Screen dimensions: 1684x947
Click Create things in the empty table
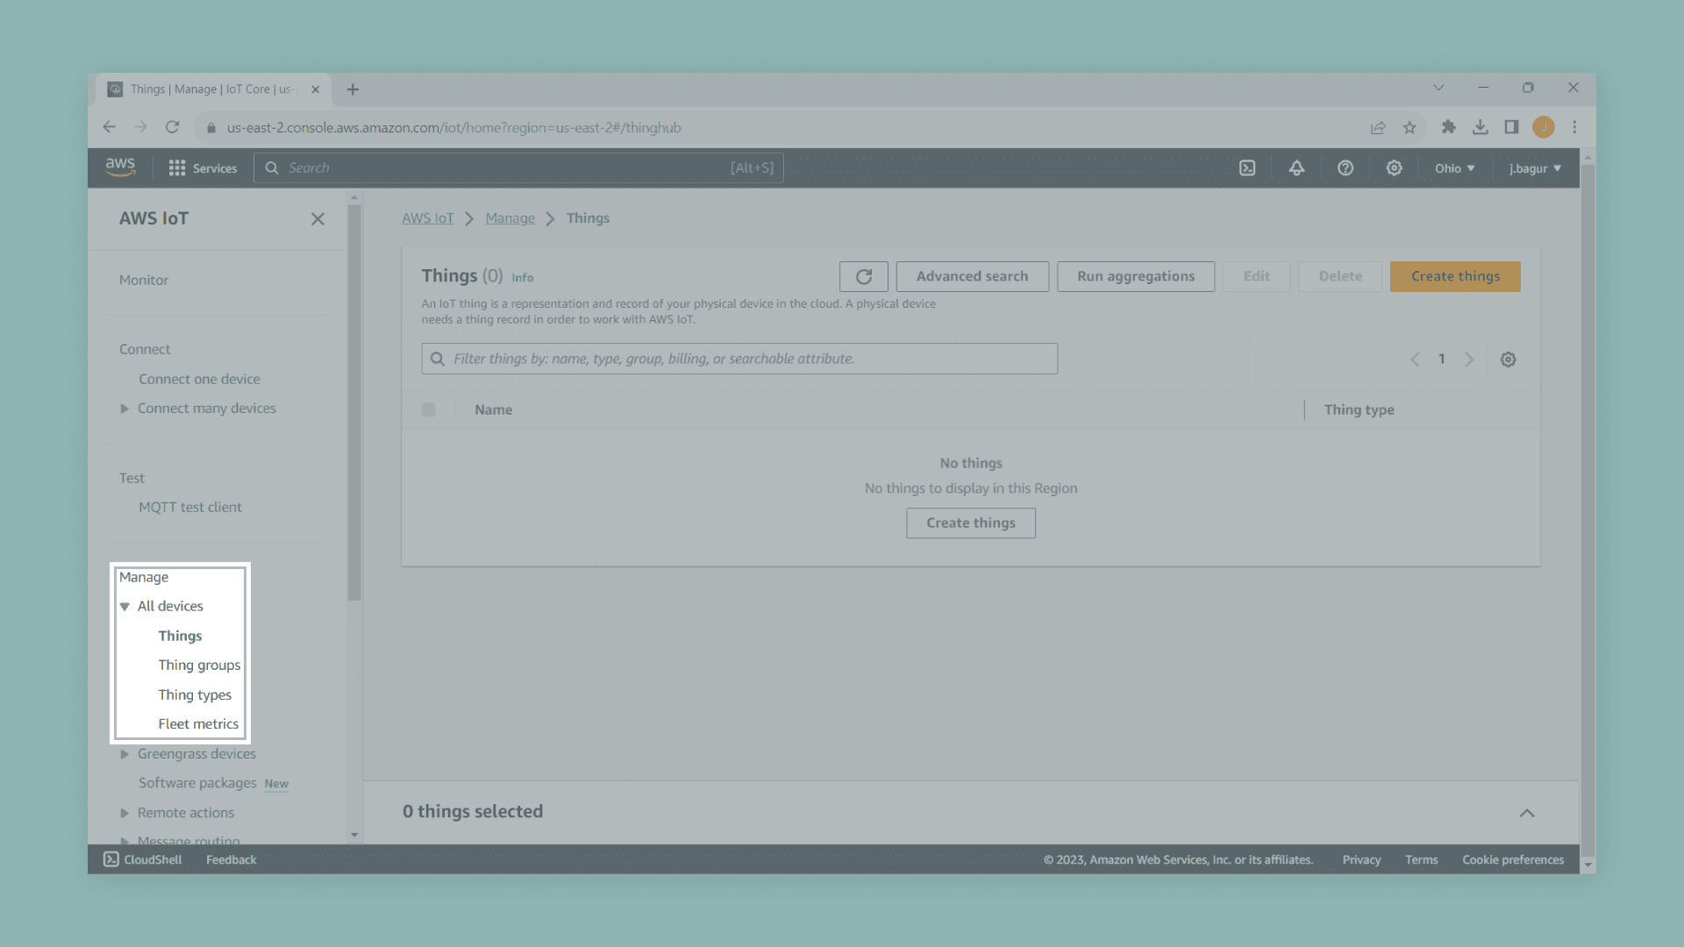[971, 523]
